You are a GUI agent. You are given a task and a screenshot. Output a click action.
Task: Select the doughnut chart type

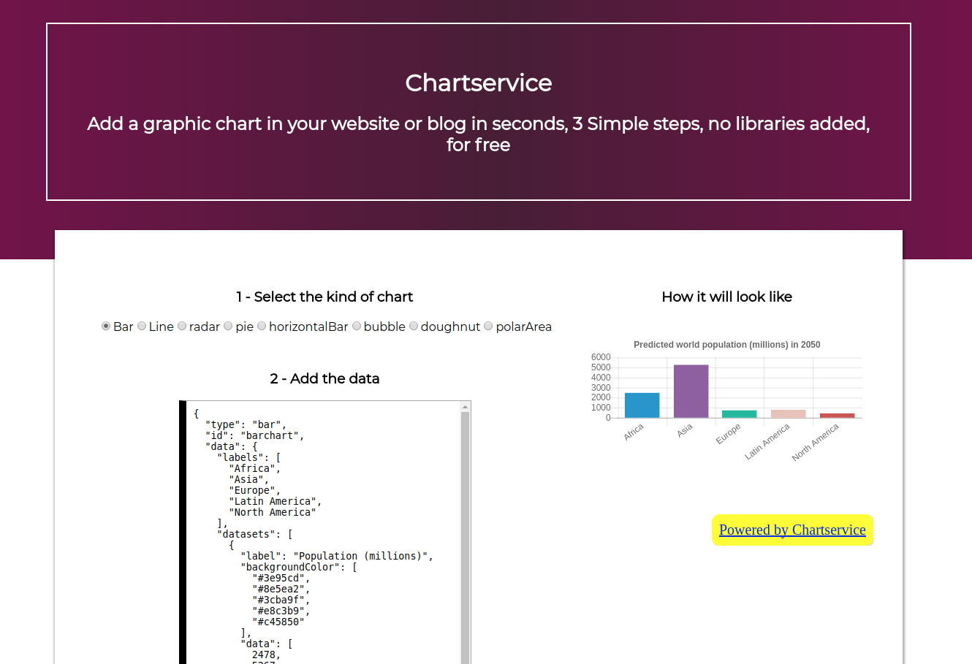(413, 326)
